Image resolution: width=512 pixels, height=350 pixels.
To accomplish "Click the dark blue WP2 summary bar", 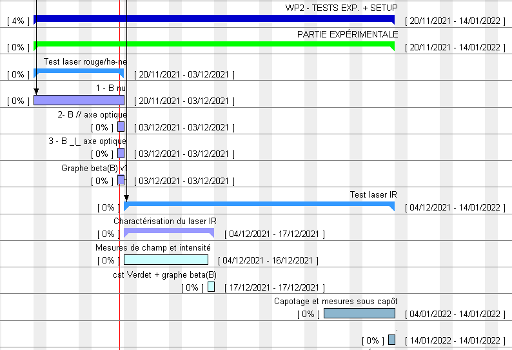I will point(213,19).
